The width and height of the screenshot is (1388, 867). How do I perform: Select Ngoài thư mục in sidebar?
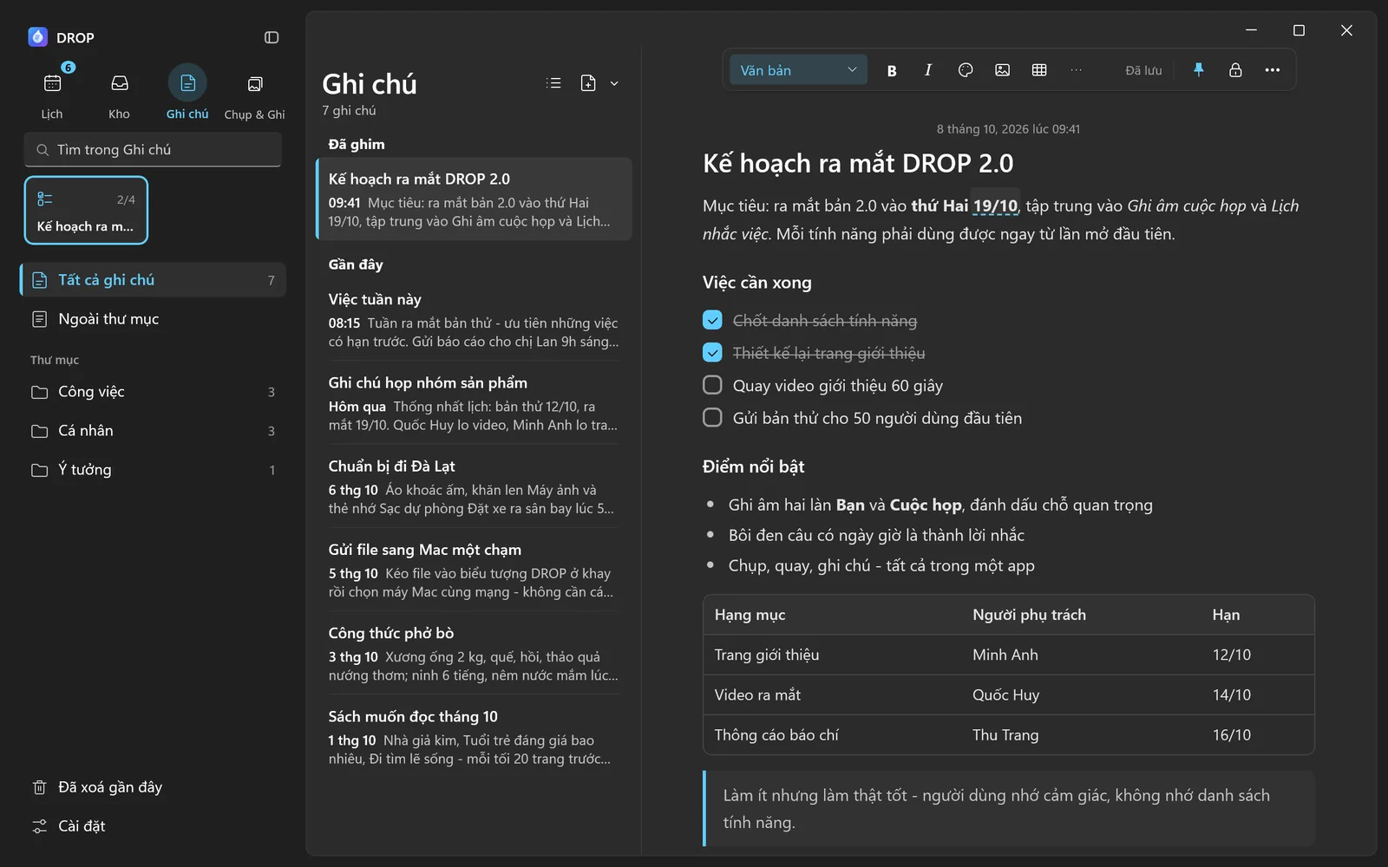[x=153, y=319]
